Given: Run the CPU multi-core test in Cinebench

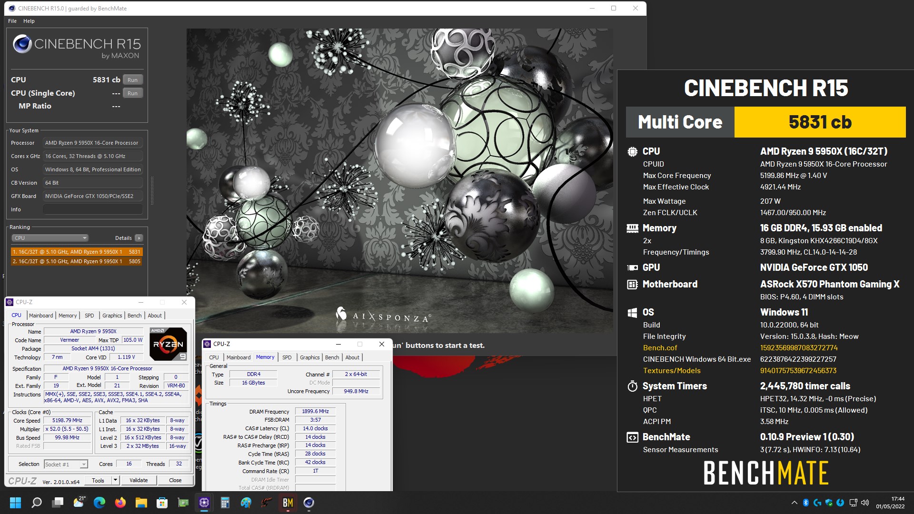Looking at the screenshot, I should 133,80.
